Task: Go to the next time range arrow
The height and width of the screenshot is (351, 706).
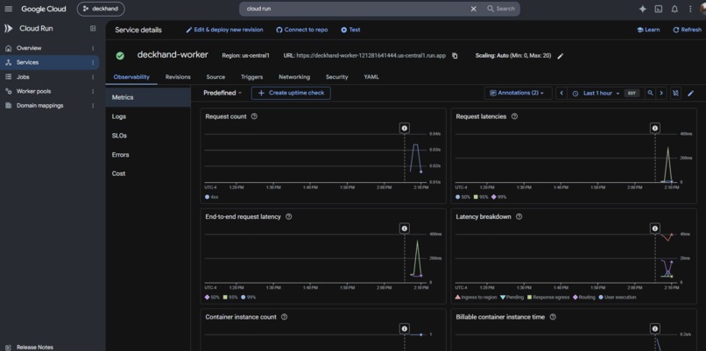Action: [x=661, y=93]
